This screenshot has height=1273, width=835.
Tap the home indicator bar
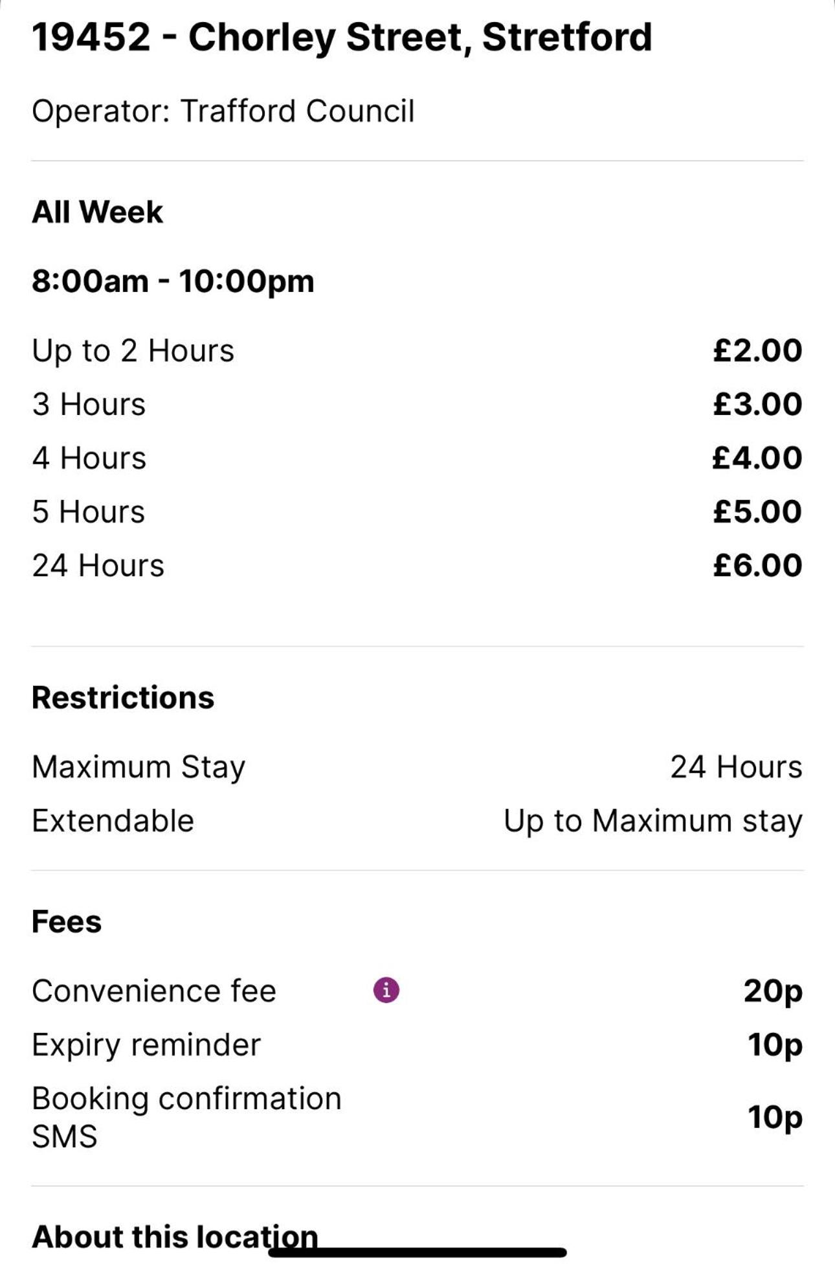click(417, 1252)
